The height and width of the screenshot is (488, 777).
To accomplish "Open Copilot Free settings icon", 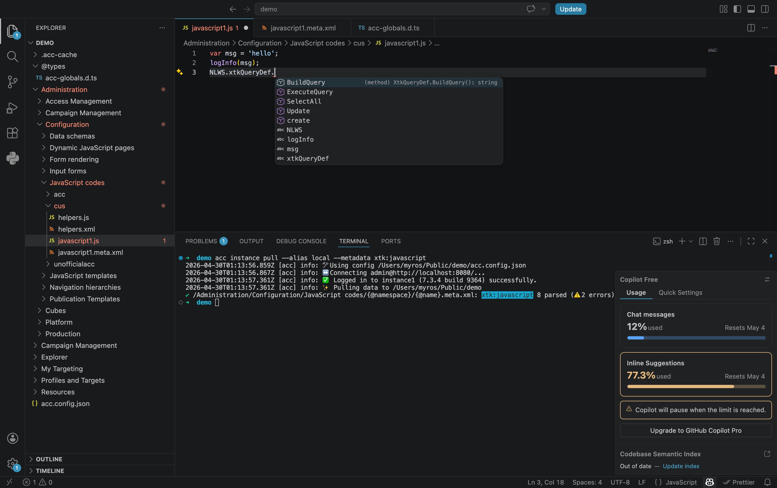I will click(x=767, y=279).
